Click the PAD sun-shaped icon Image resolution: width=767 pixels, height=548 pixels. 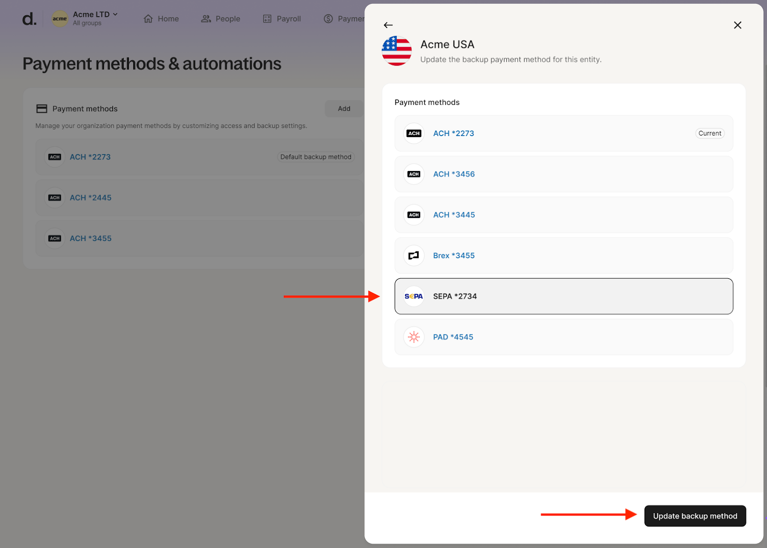click(x=414, y=337)
